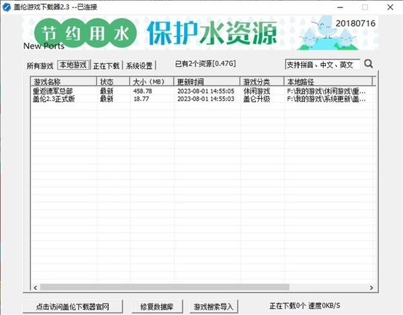Go to the 系统设置 tab

140,66
